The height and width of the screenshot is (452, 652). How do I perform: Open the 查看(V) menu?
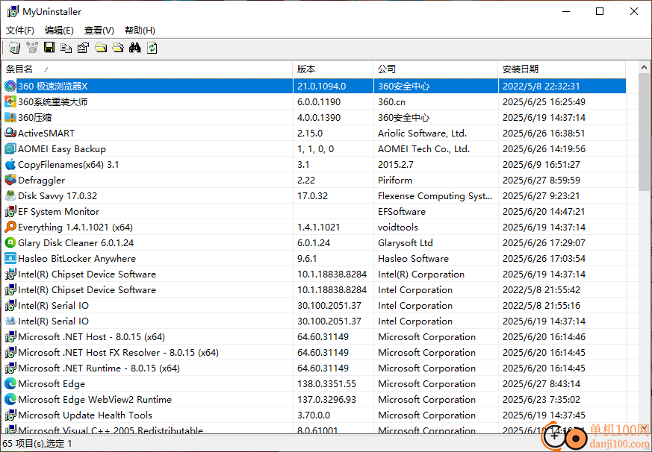click(x=99, y=31)
